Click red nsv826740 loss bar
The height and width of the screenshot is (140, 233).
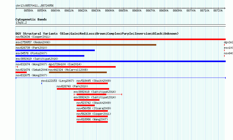pyautogui.click(x=83, y=89)
